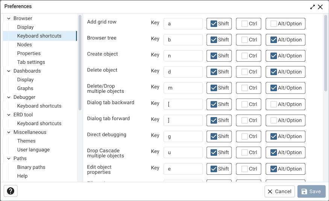
Task: Click the maximize dialog arrows icon
Action: pyautogui.click(x=312, y=7)
